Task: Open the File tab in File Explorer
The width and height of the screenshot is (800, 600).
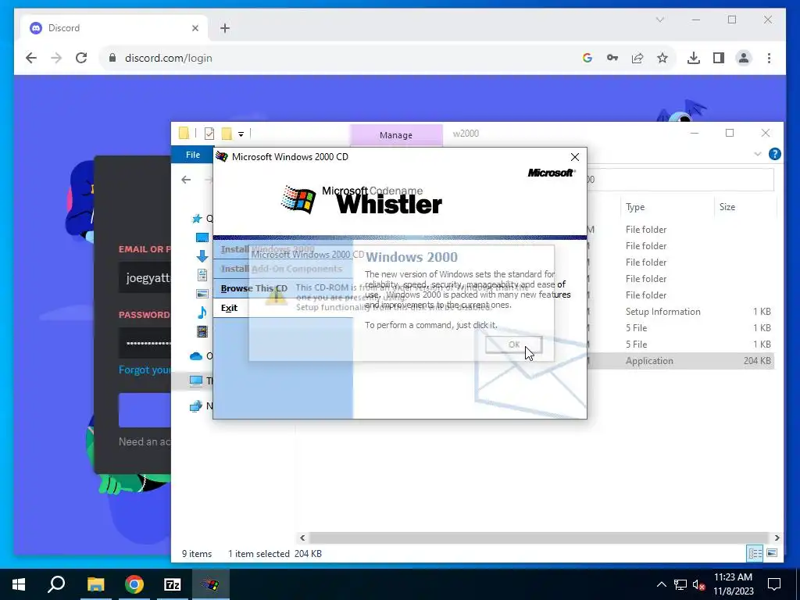Action: 192,155
